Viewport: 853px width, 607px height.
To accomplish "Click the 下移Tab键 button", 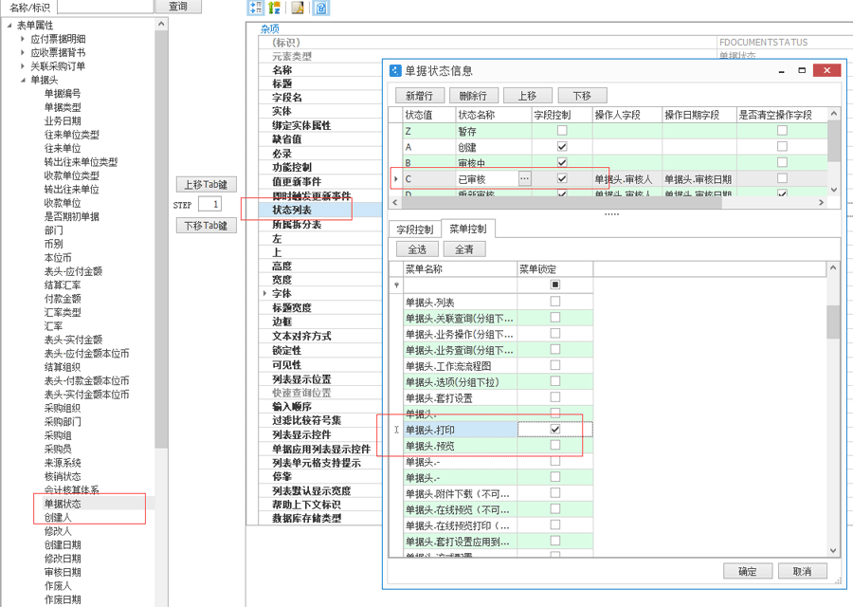I will click(207, 226).
